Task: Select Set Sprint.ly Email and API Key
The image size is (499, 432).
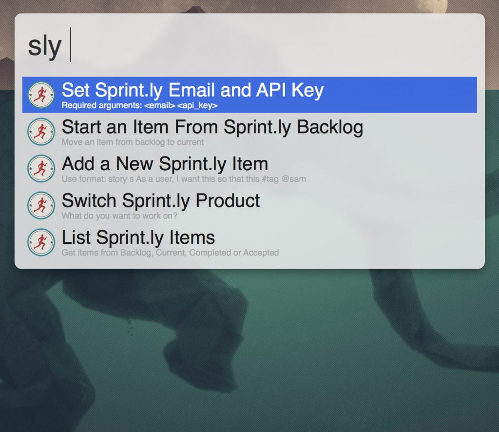Action: [192, 90]
